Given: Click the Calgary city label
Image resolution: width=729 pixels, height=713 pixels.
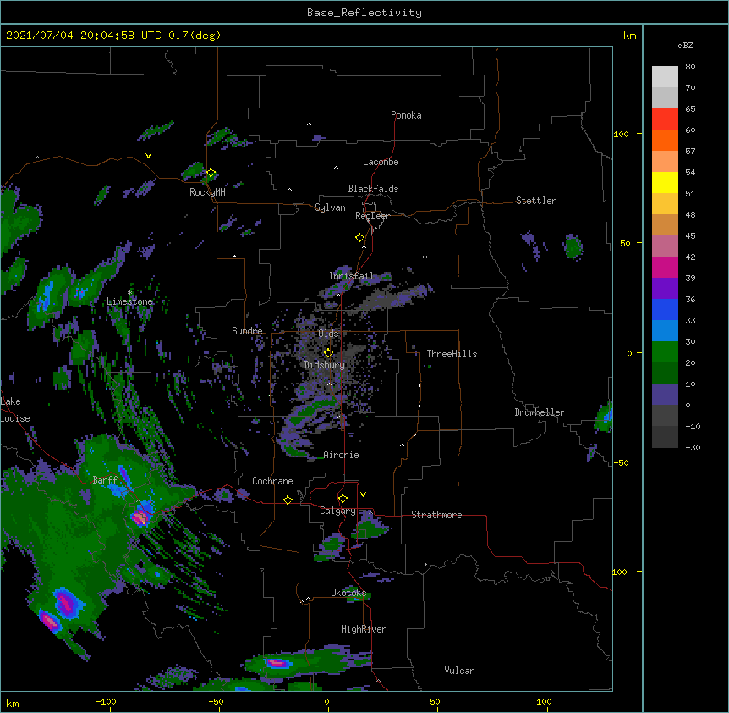Looking at the screenshot, I should (337, 511).
